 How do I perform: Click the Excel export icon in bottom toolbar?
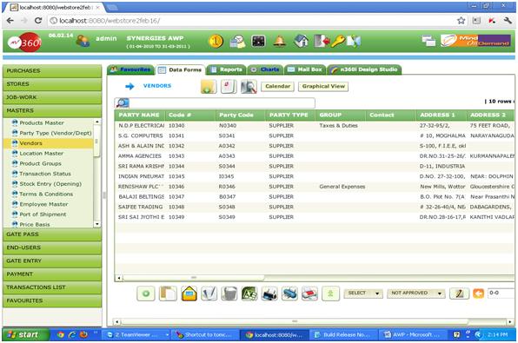pos(249,294)
